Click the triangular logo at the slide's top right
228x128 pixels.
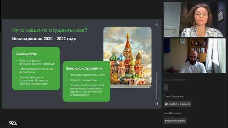point(157,24)
